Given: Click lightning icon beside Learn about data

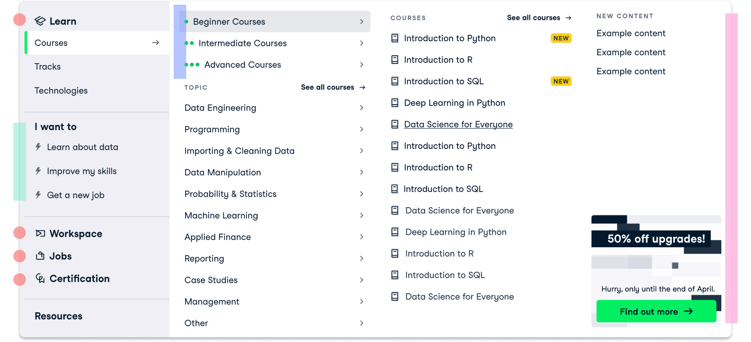Looking at the screenshot, I should [x=38, y=147].
